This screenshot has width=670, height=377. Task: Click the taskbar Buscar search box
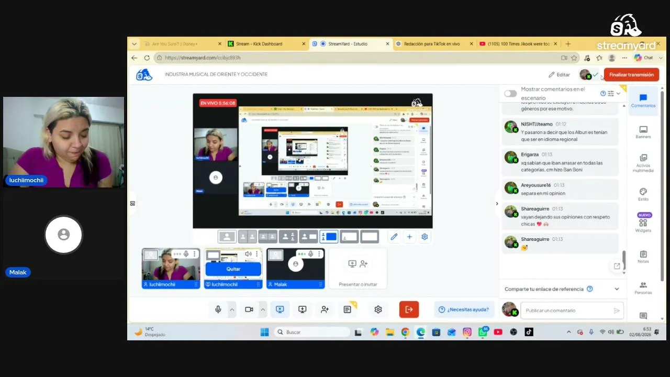[x=312, y=332]
